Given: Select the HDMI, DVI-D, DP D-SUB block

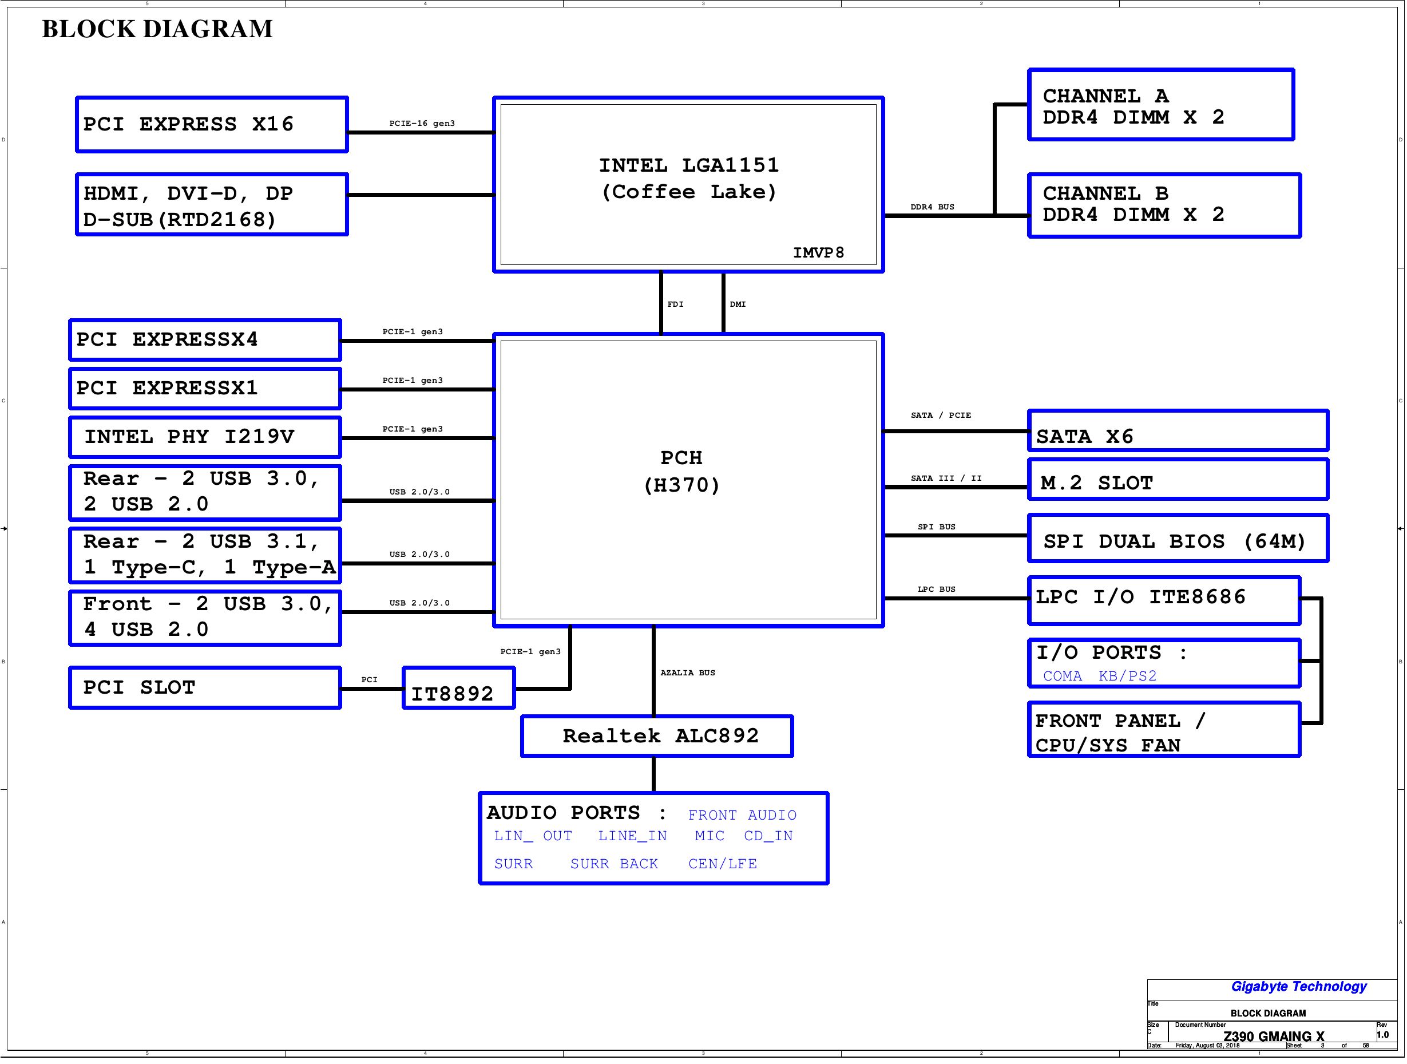Looking at the screenshot, I should (x=212, y=205).
